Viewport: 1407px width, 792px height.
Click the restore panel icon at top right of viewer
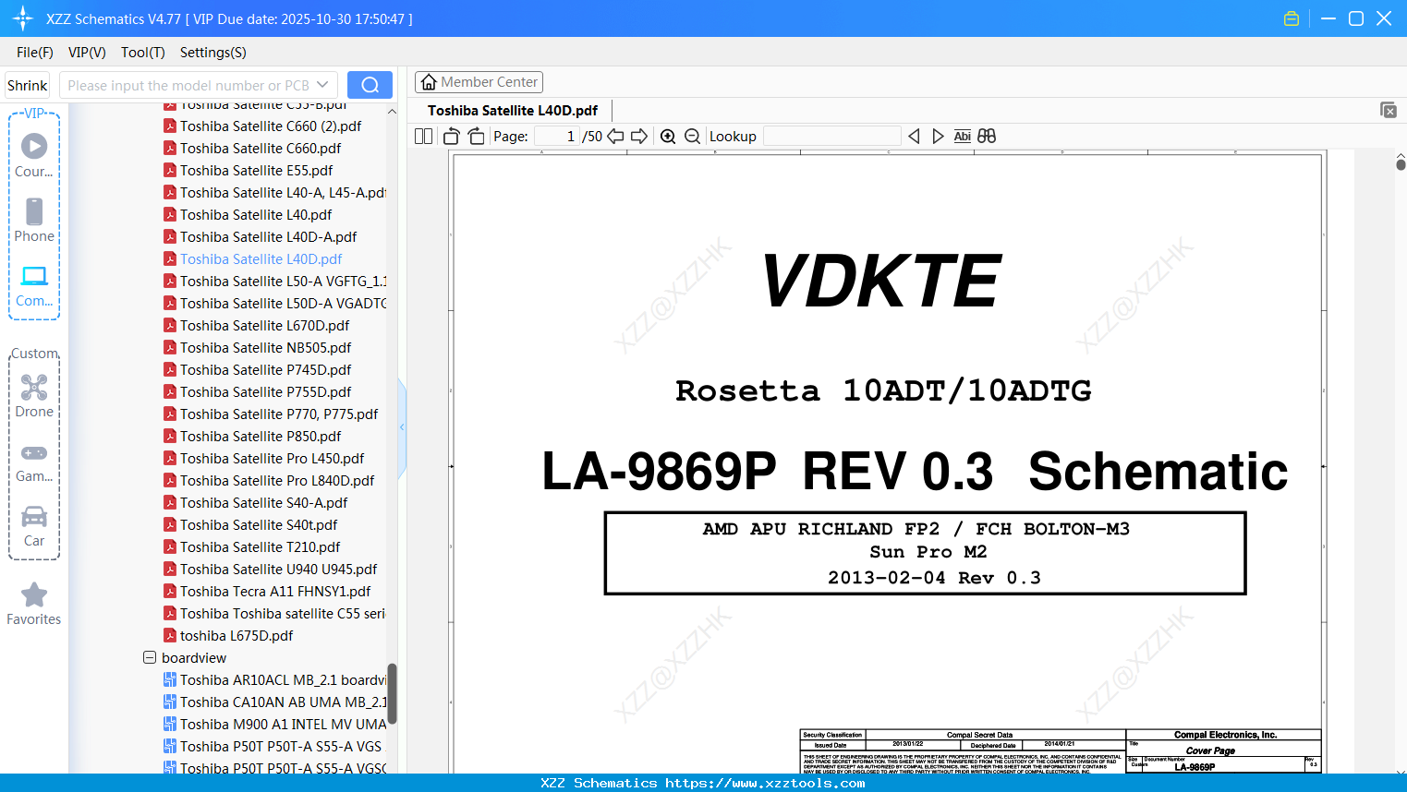pos(1389,110)
